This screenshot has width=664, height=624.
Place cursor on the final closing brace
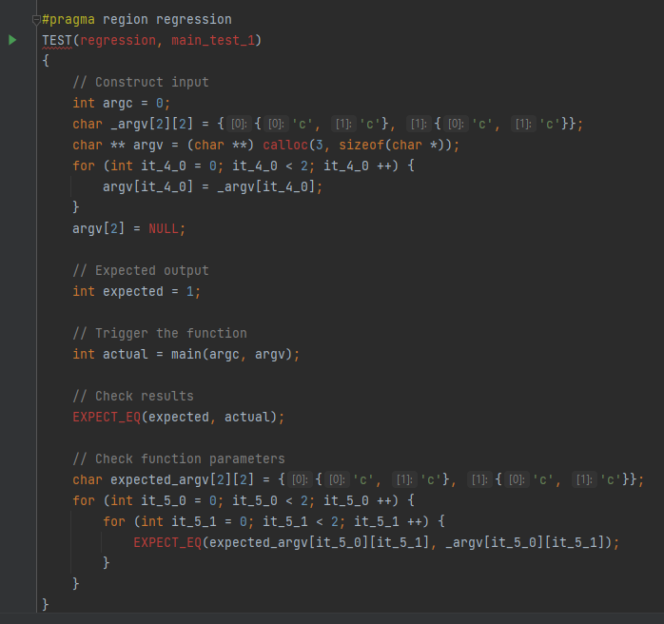coord(46,605)
